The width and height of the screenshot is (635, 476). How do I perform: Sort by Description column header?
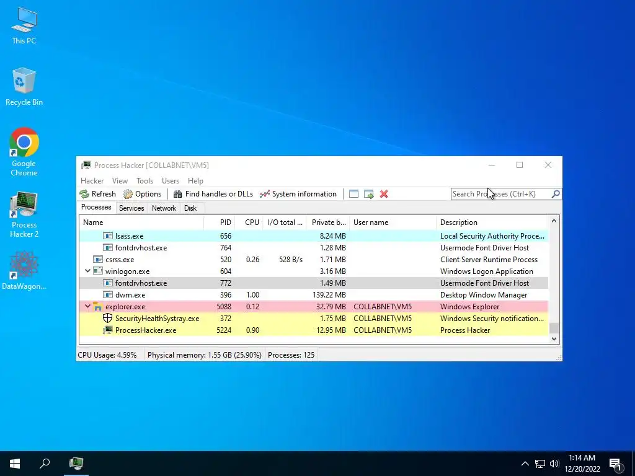click(492, 223)
